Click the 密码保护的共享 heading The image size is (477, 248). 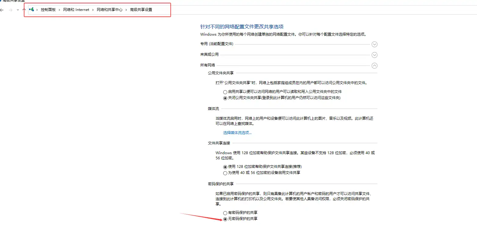221,184
